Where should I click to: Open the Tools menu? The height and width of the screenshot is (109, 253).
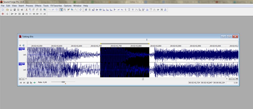[x=46, y=6]
